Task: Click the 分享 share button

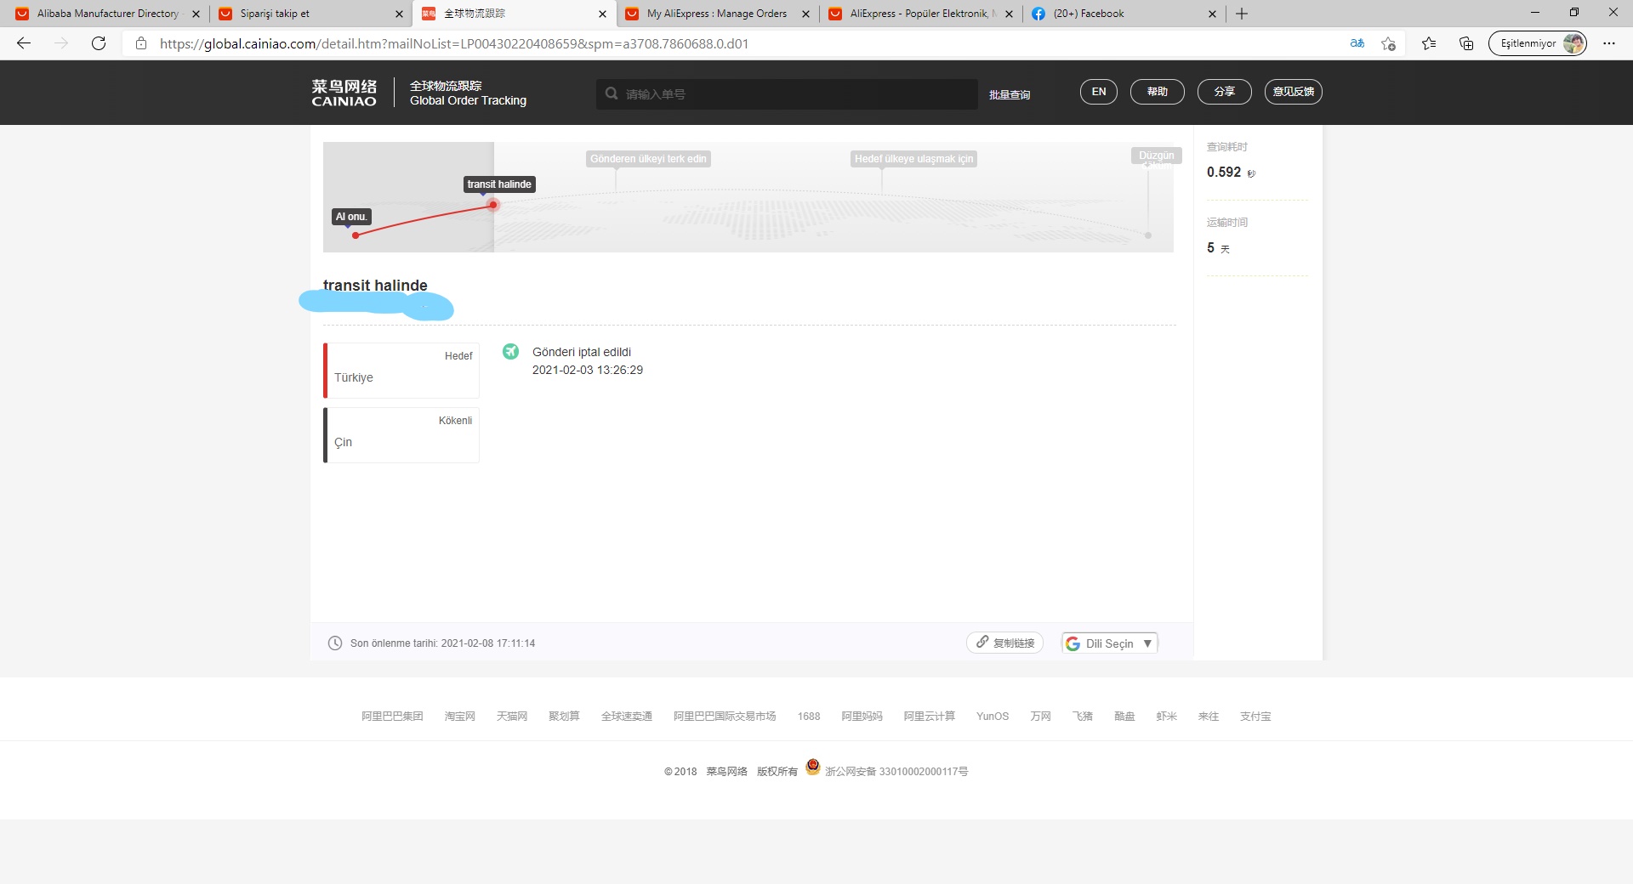Action: (x=1225, y=92)
